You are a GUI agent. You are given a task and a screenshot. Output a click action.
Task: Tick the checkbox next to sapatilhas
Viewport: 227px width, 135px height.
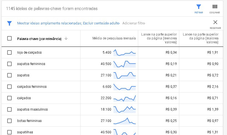[x=9, y=132]
